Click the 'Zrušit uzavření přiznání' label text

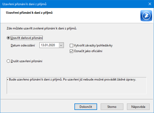point(27,61)
